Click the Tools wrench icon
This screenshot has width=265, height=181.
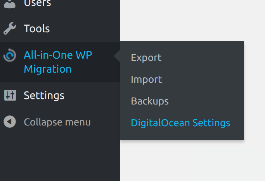[10, 28]
